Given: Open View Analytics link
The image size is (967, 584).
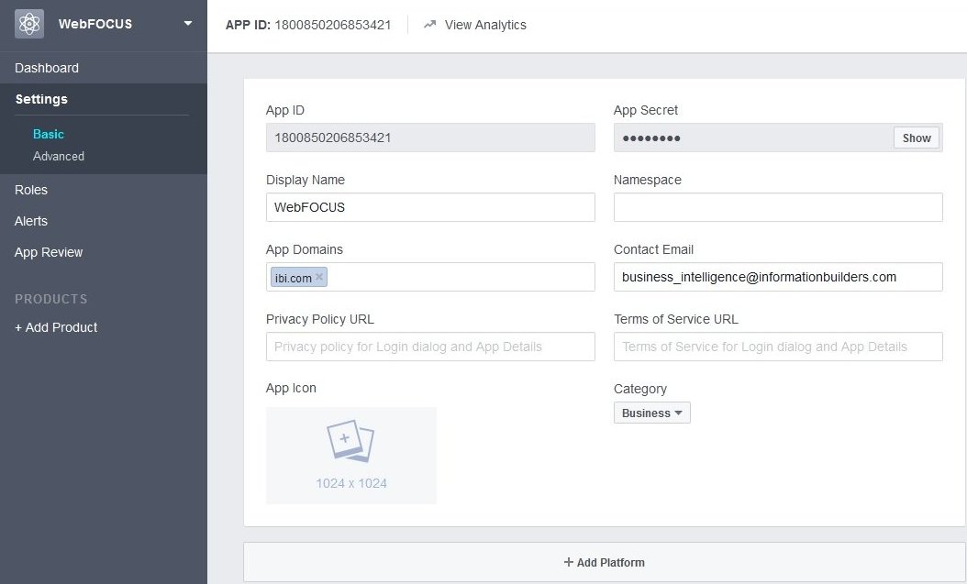Looking at the screenshot, I should tap(485, 25).
